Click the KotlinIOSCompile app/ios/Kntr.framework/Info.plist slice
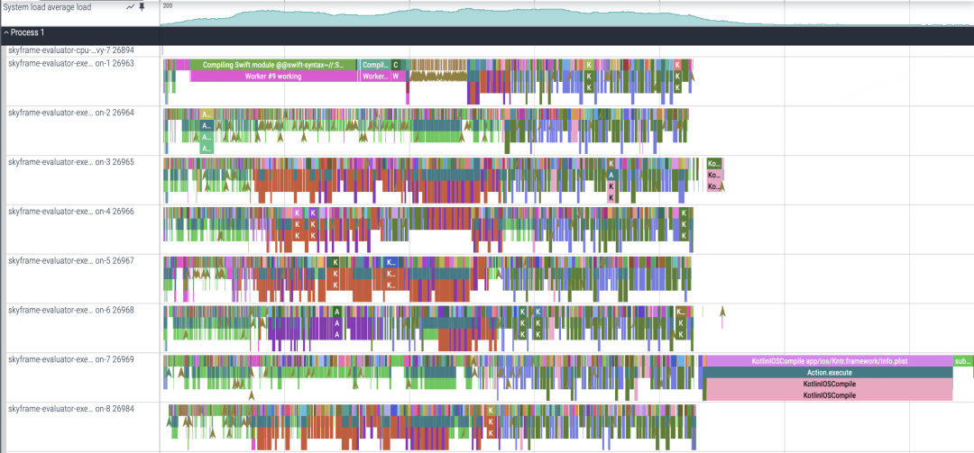Viewport: 974px width, 453px height. click(829, 360)
